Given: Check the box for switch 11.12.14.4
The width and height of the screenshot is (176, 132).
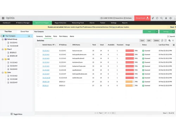Looking at the screenshot, I should click(x=38, y=62).
